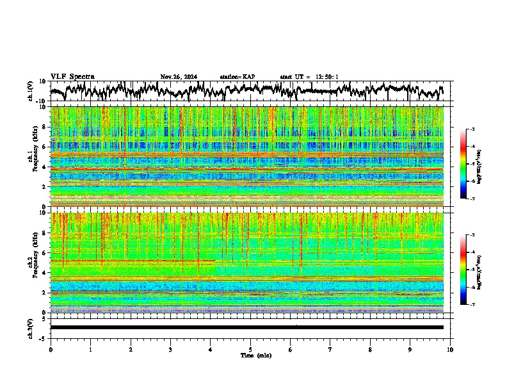Click the "start UT = 12:50: 1" label
507x392 pixels.
point(309,77)
